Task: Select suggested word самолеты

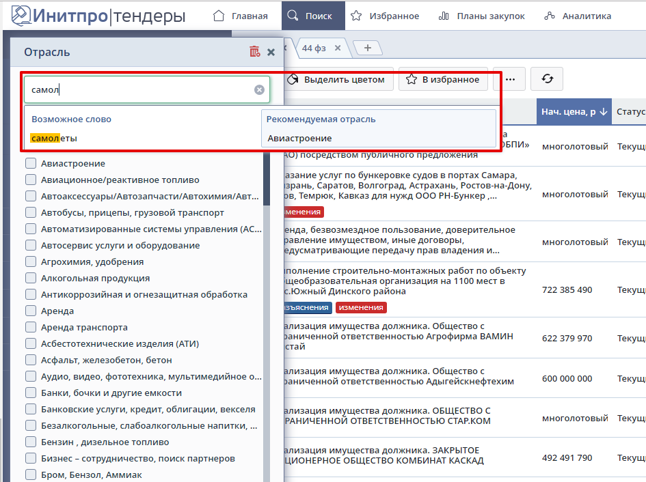Action: tap(55, 138)
